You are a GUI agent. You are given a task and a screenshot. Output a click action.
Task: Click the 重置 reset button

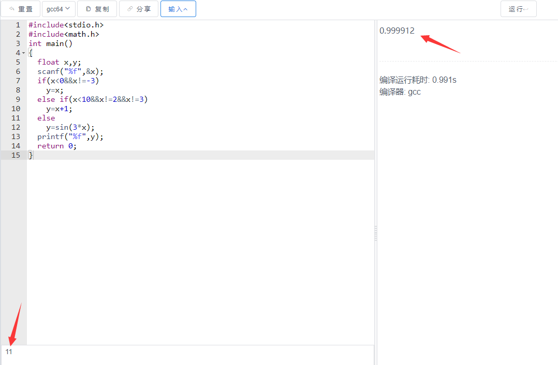20,9
